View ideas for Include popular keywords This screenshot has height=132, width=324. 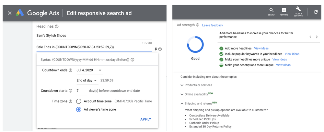292,54
